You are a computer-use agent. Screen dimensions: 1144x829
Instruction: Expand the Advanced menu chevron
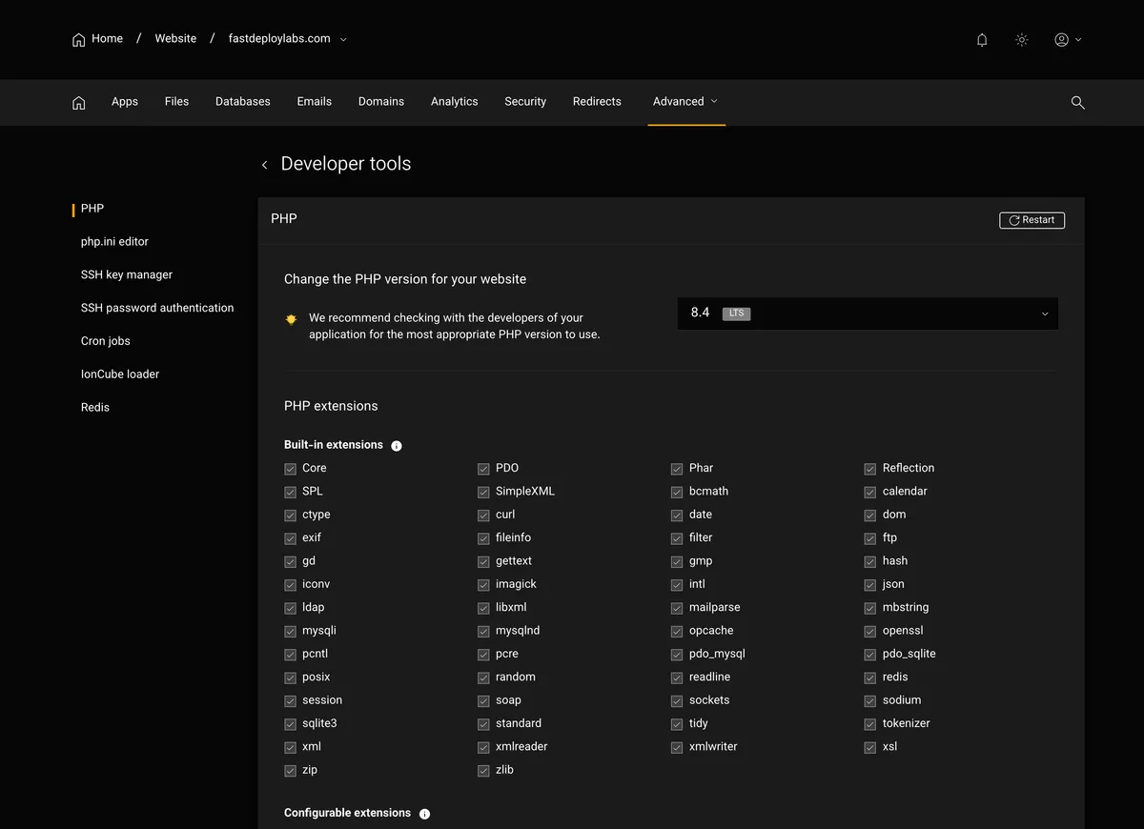click(x=714, y=101)
